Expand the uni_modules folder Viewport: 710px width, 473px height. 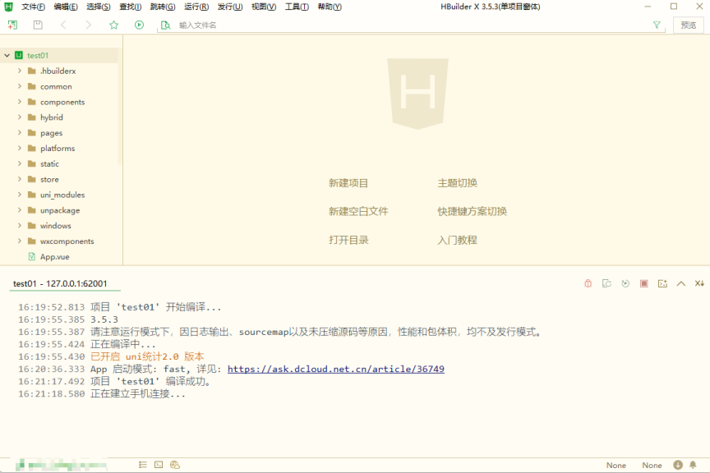click(x=20, y=194)
